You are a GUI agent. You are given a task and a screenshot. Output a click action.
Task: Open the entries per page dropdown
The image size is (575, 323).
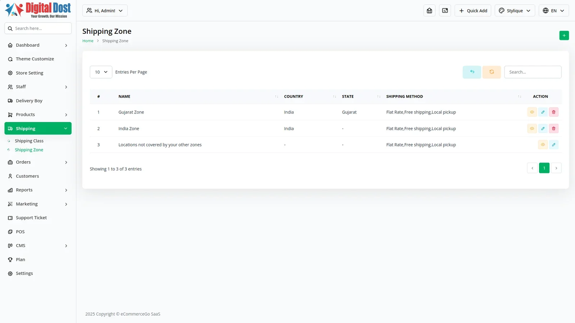pos(101,72)
